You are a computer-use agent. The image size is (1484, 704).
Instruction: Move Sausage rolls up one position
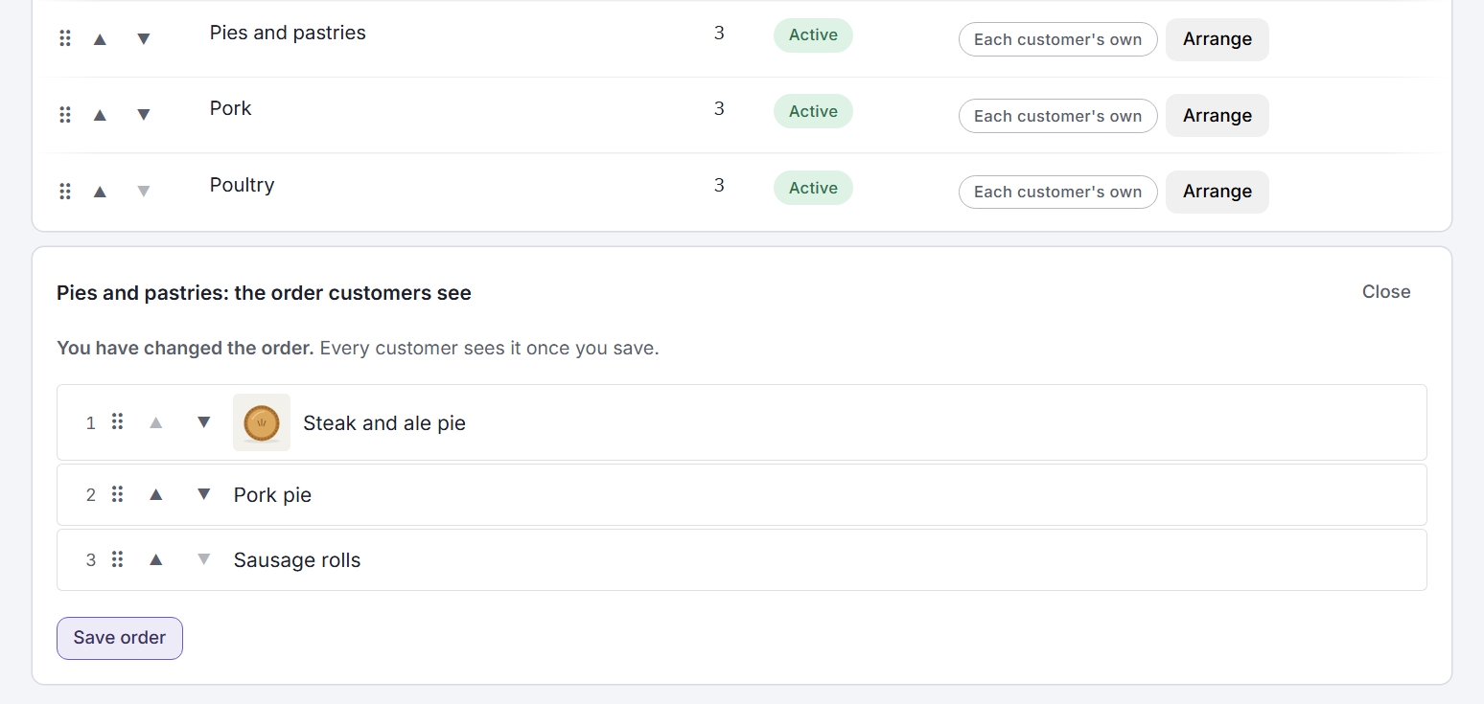(x=156, y=560)
